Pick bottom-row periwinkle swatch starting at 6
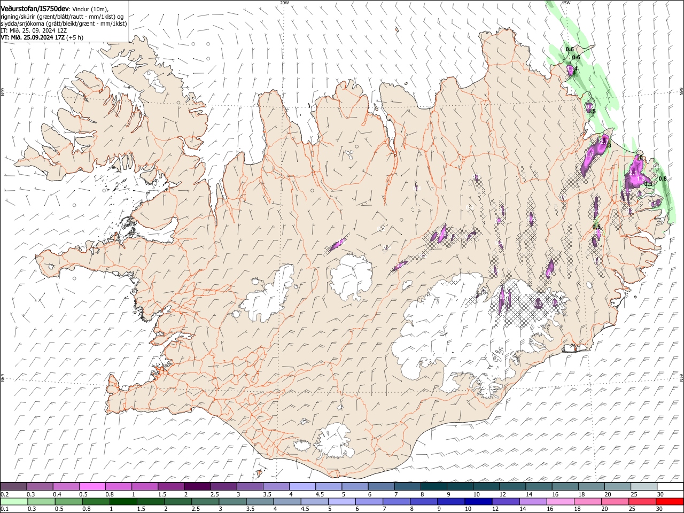 tap(369, 502)
